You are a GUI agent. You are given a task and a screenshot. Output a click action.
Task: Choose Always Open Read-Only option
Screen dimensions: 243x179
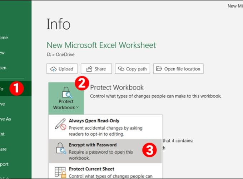coord(105,127)
